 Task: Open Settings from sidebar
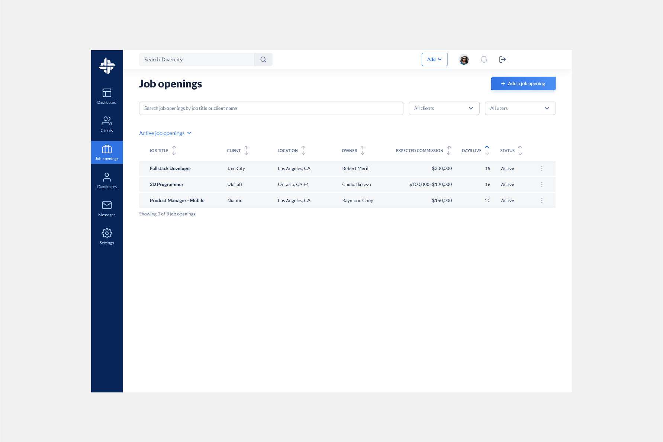(107, 237)
